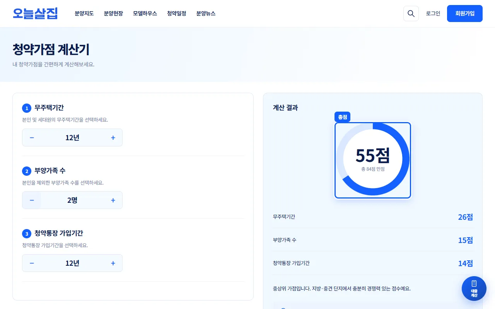
Task: Navigate to 분양뉴스
Action: pos(206,14)
